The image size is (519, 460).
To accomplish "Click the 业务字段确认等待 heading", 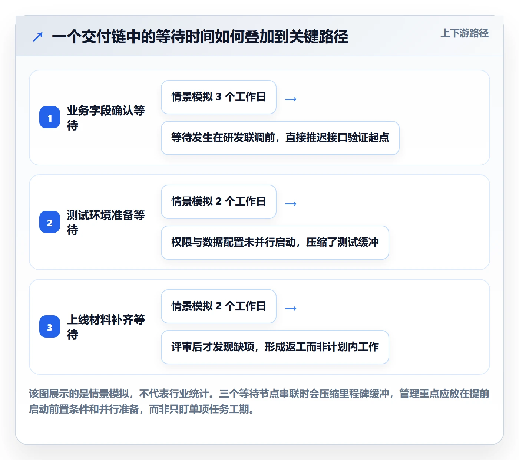I will [106, 118].
